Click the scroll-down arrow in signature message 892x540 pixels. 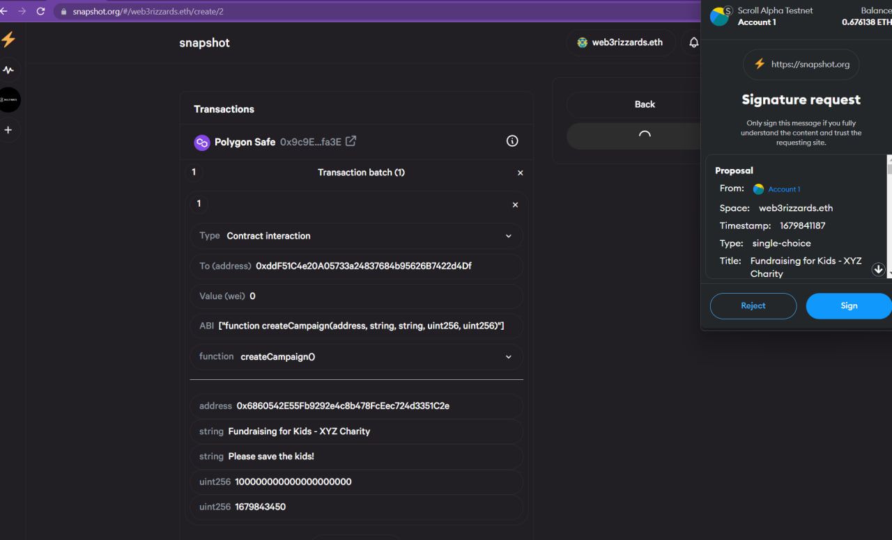click(878, 269)
